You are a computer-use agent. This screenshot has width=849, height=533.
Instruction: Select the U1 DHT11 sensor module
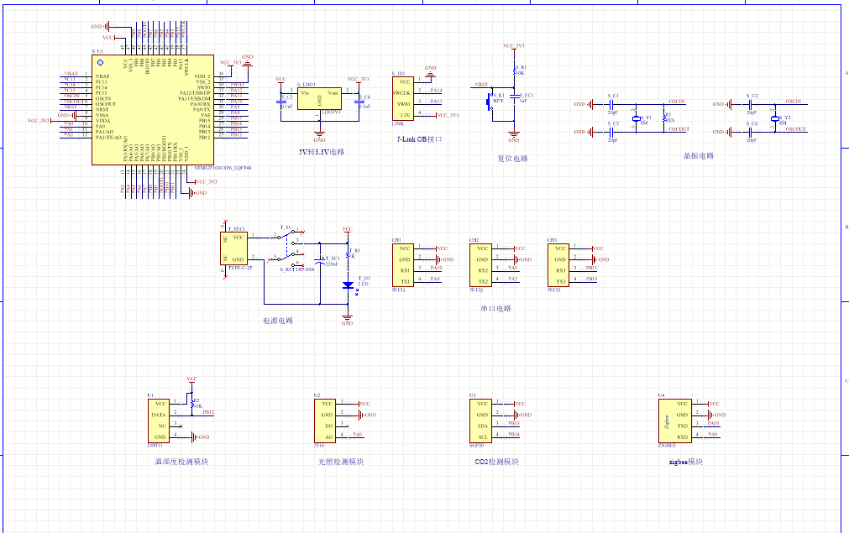(158, 420)
